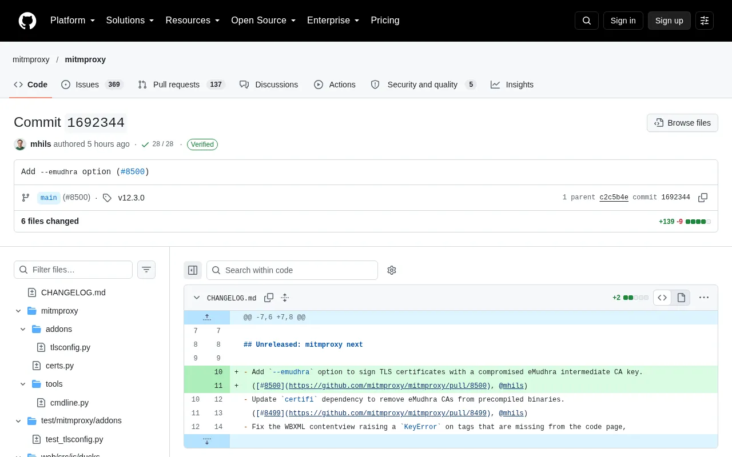Click Sign up button
This screenshot has height=457, width=732.
669,21
